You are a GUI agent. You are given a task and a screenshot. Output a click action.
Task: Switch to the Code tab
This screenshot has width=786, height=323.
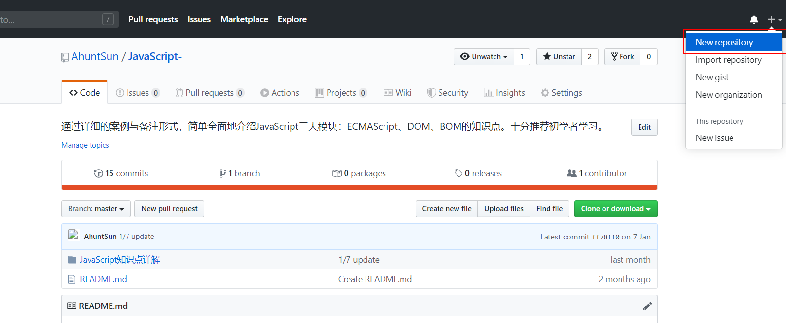[x=85, y=92]
